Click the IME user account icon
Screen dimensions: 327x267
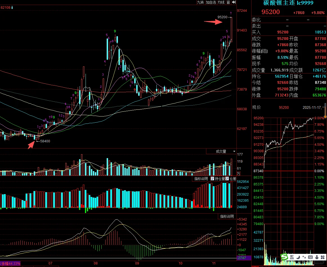317,257
